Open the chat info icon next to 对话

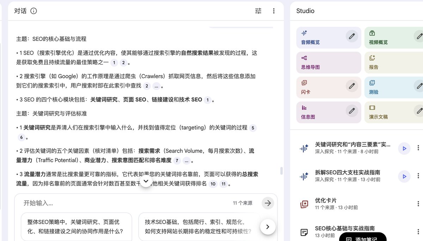tap(33, 11)
